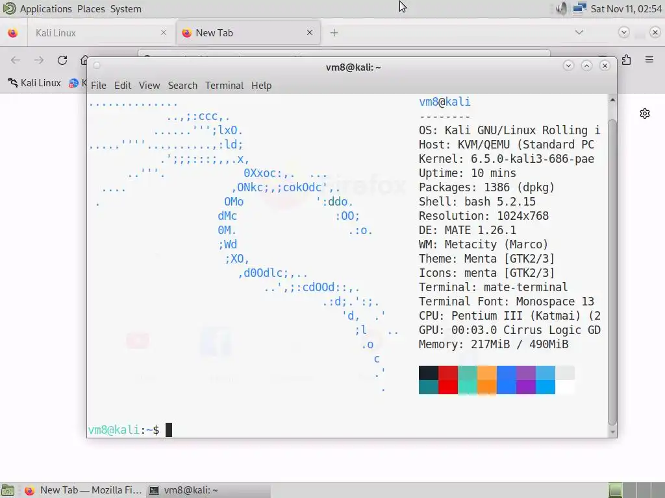The height and width of the screenshot is (498, 665).
Task: Click the Firefox home button
Action: pyautogui.click(x=84, y=60)
